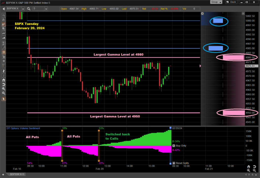Image resolution: width=260 pixels, height=178 pixels.
Task: Switch to the line chart type icon
Action: tap(4, 33)
